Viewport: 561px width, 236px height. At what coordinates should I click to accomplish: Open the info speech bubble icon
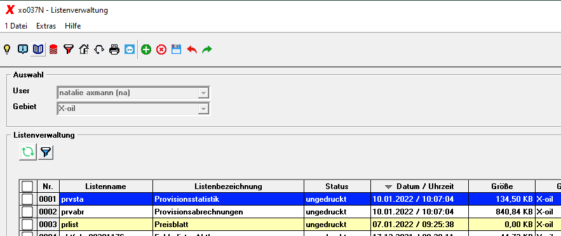[x=22, y=49]
